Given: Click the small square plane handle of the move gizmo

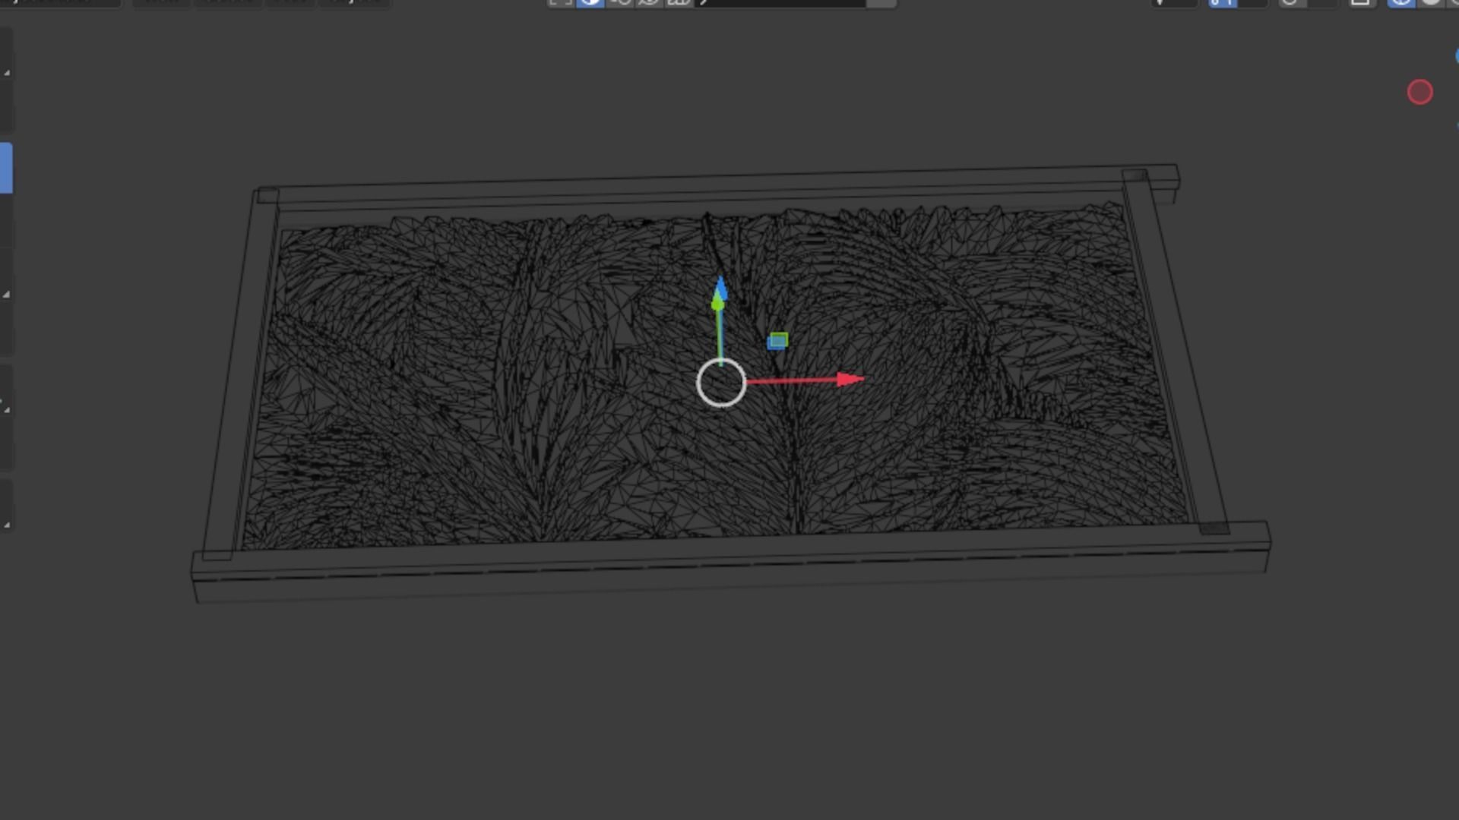Looking at the screenshot, I should [x=777, y=341].
